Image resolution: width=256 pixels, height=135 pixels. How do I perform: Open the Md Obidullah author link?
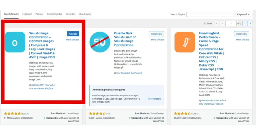tap(129, 73)
